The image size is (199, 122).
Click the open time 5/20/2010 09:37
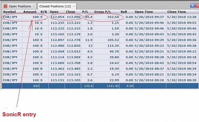point(149,17)
